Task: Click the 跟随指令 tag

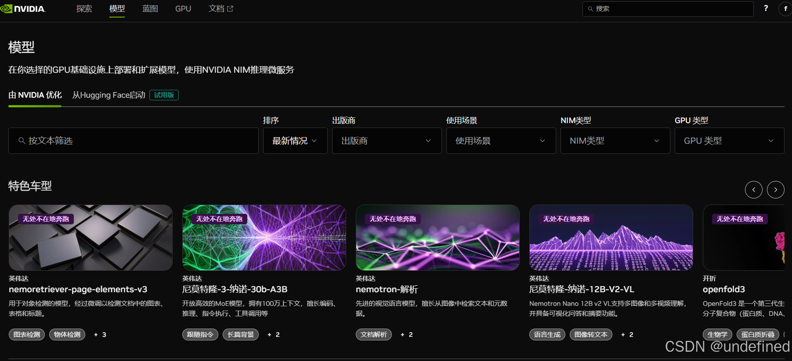Action: [200, 334]
